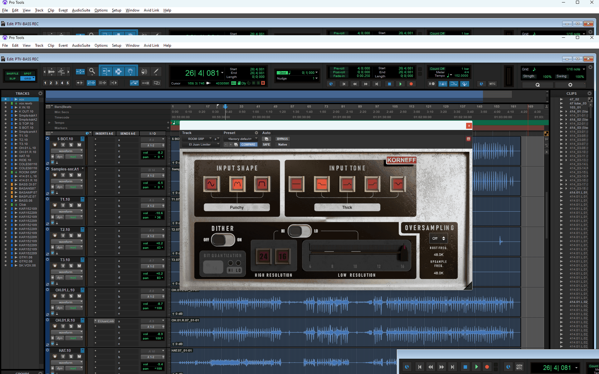Select the sine-wave Input Shape button
Image resolution: width=599 pixels, height=374 pixels.
pos(211,184)
